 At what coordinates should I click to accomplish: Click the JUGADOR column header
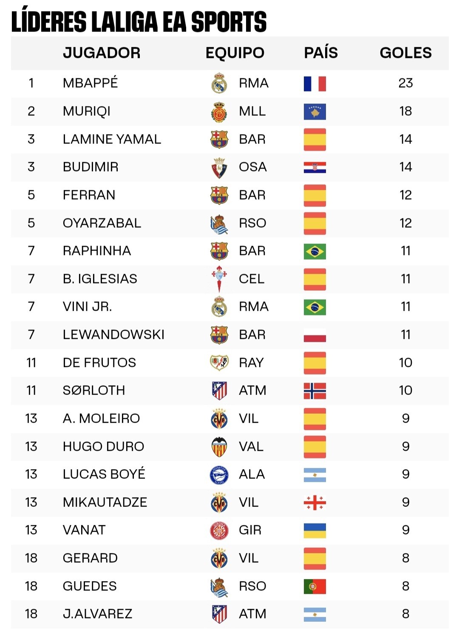(x=102, y=53)
